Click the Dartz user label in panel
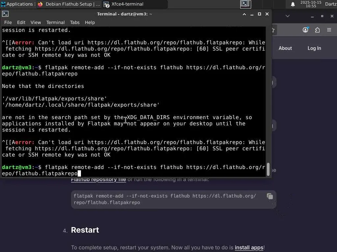The height and width of the screenshot is (252, 337). click(331, 4)
